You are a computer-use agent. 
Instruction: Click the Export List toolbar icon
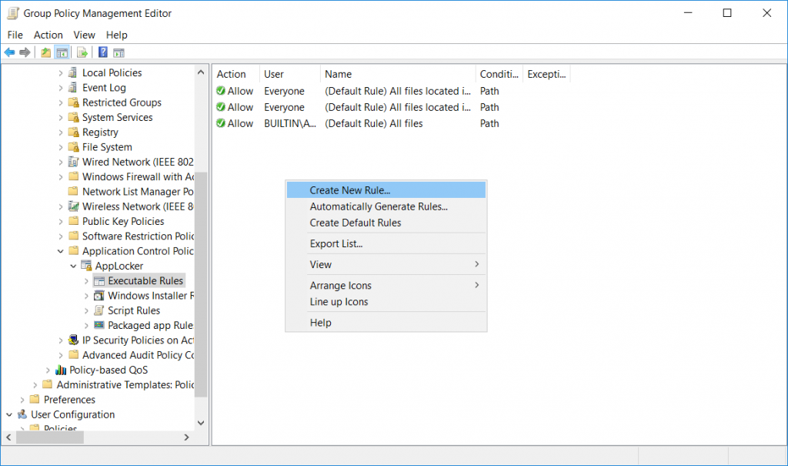[82, 52]
